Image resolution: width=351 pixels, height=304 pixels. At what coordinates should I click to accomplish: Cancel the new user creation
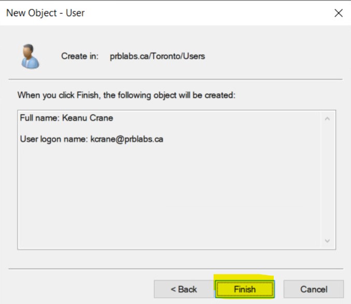(x=313, y=289)
